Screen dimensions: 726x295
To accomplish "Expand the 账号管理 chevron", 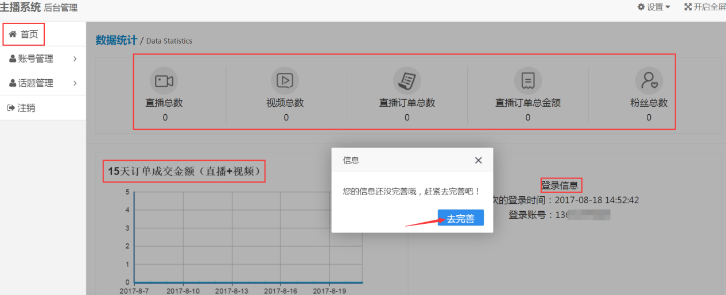I will (x=75, y=59).
